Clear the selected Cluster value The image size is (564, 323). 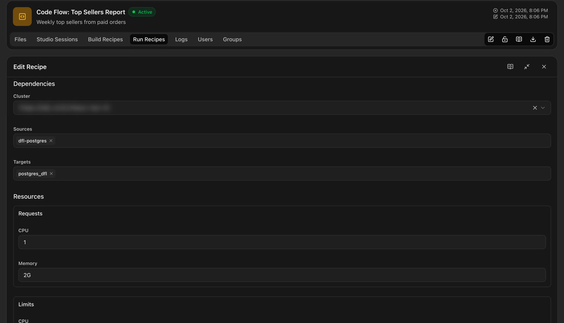tap(535, 108)
